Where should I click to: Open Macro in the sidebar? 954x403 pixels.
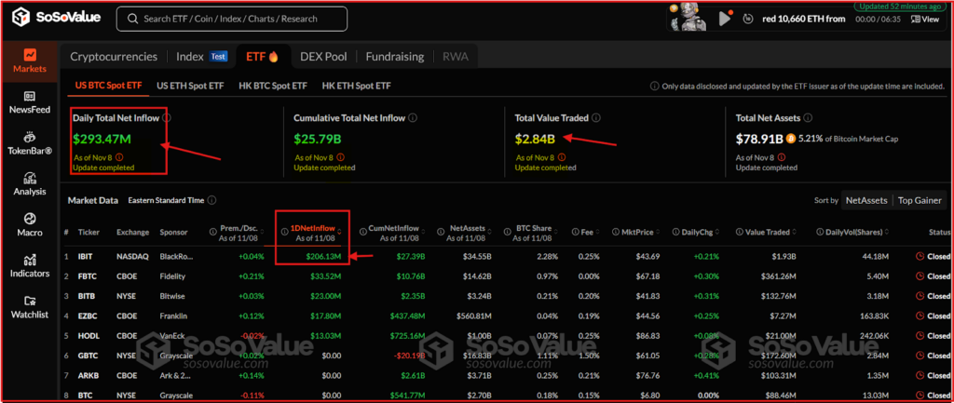coord(30,225)
